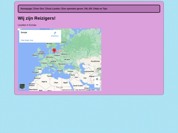Click the Poland label on the map

tap(57, 55)
